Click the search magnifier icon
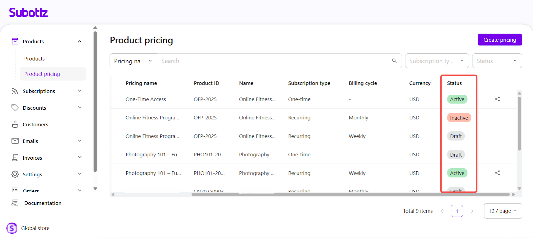The image size is (533, 238). 394,61
